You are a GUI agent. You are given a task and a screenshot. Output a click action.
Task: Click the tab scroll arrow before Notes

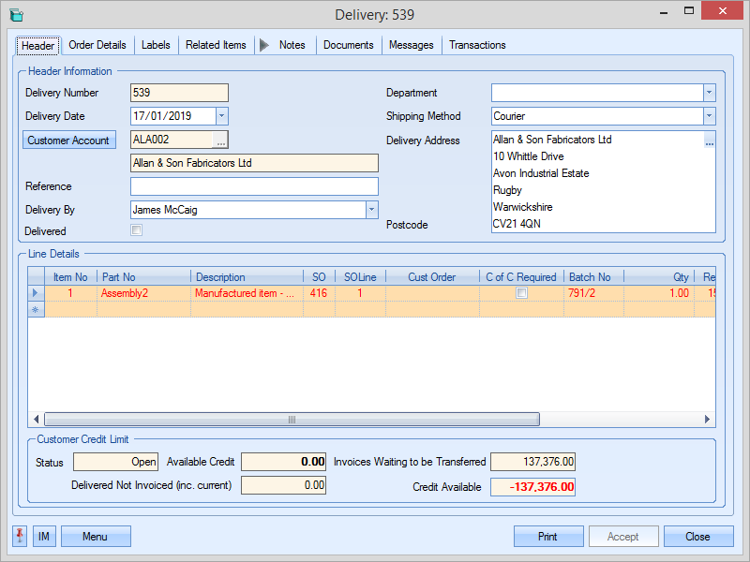(x=263, y=45)
